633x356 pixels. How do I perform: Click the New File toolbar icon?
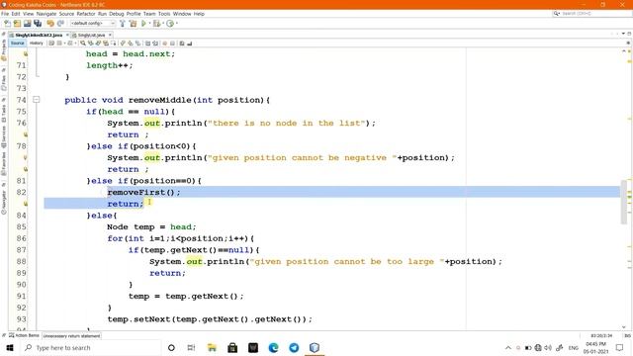7,24
